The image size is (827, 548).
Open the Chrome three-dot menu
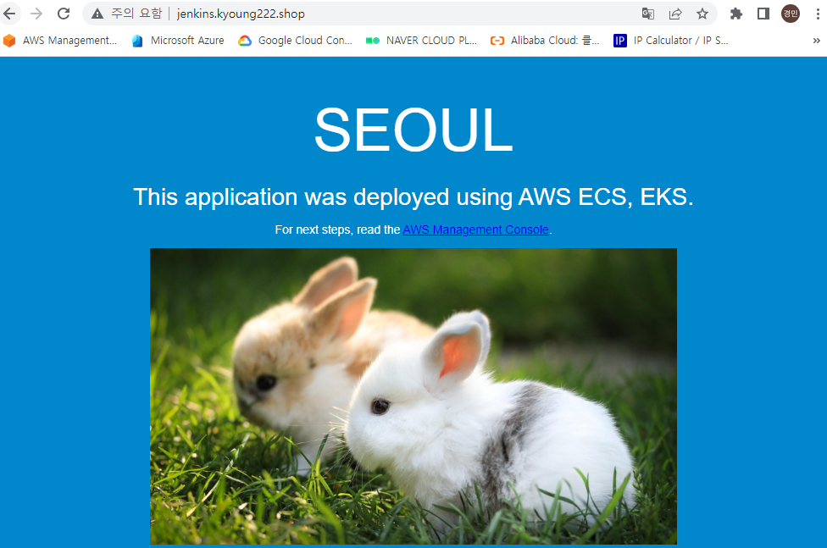pyautogui.click(x=818, y=14)
